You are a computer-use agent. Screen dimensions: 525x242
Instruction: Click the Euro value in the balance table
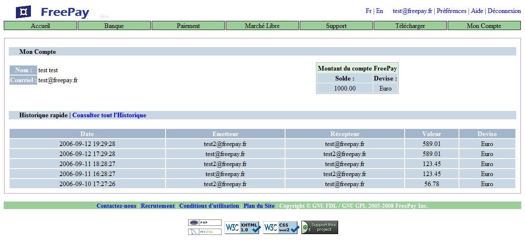[385, 88]
